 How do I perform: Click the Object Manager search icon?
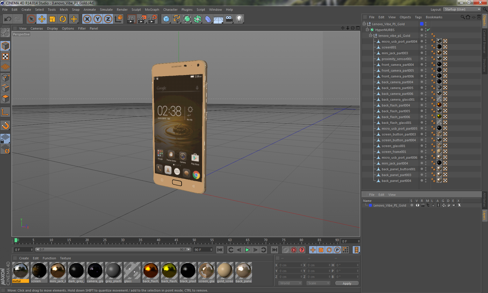pyautogui.click(x=462, y=17)
